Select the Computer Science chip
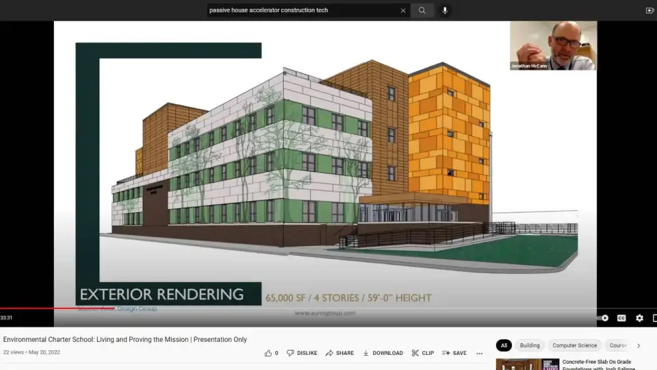This screenshot has height=370, width=657. 574,345
